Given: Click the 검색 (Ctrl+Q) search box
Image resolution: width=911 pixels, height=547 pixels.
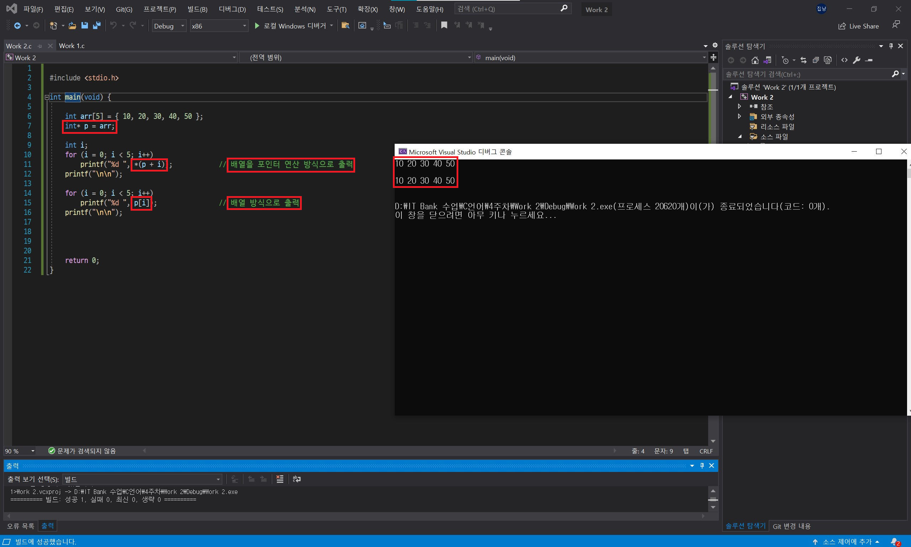Looking at the screenshot, I should 509,9.
